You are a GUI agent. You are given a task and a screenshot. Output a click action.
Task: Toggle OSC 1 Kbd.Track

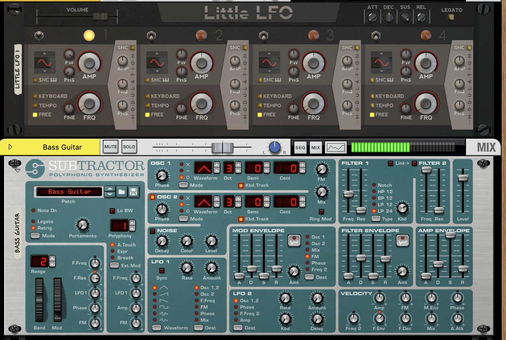click(241, 185)
